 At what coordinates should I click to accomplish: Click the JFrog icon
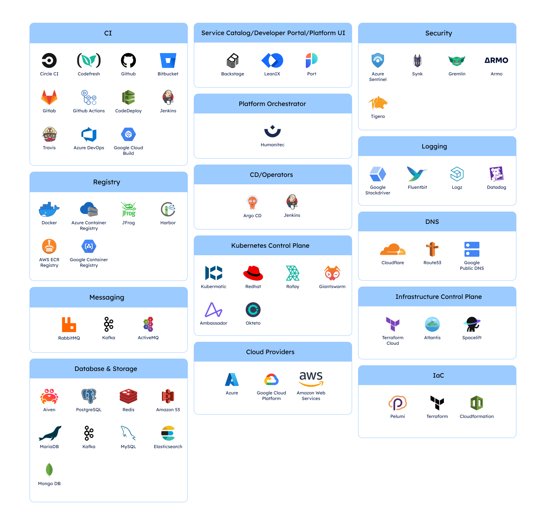click(x=128, y=209)
